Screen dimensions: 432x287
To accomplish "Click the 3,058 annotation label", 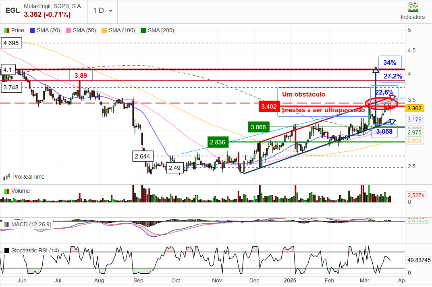I will pyautogui.click(x=384, y=132).
